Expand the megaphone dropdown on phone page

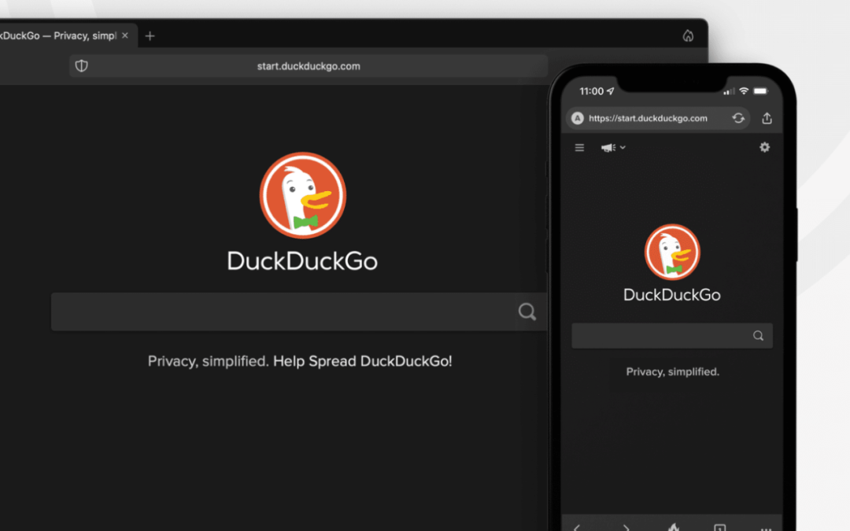613,147
